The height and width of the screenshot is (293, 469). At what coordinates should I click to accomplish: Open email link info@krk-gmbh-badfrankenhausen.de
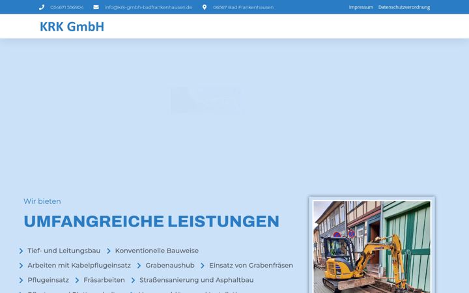click(149, 7)
